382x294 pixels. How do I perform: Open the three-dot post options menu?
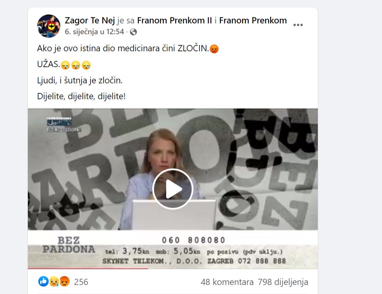click(298, 25)
